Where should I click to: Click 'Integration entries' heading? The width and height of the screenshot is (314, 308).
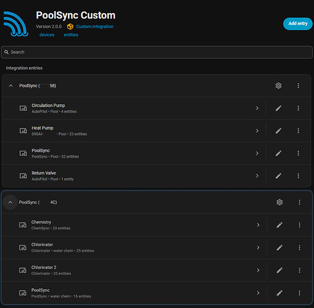coord(24,68)
